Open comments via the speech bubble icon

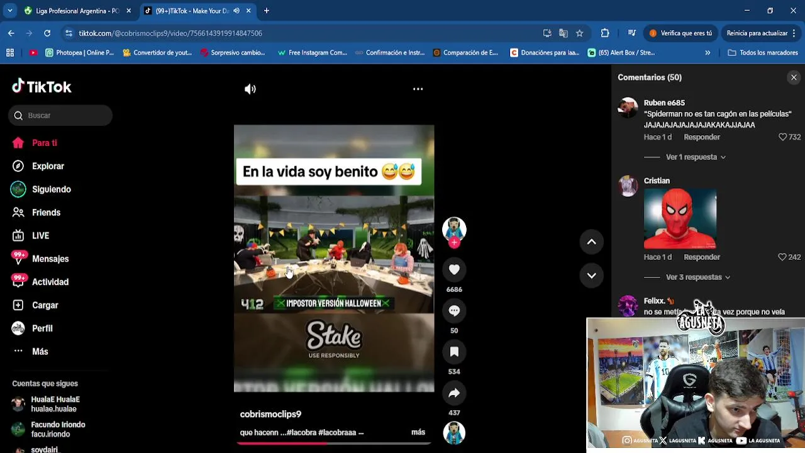click(454, 311)
